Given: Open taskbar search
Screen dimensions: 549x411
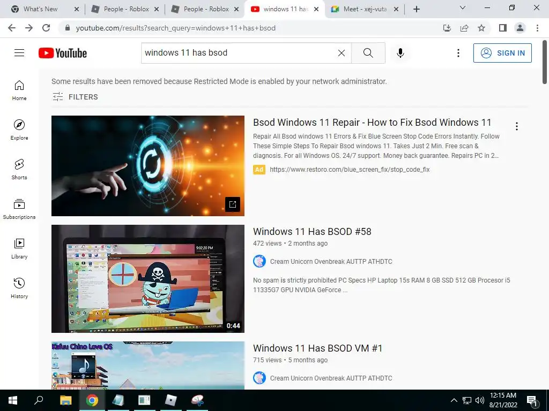Looking at the screenshot, I should click(39, 400).
